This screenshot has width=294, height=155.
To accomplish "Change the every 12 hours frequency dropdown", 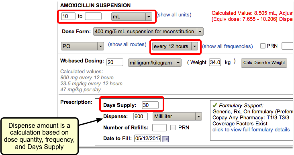I will [x=175, y=46].
